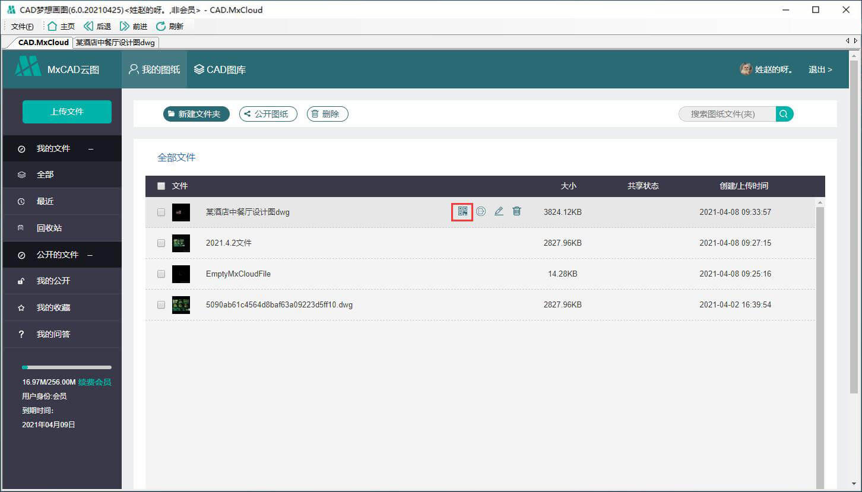Click the timestamp 2021-04-08 09:33:57
This screenshot has width=862, height=492.
pyautogui.click(x=735, y=212)
